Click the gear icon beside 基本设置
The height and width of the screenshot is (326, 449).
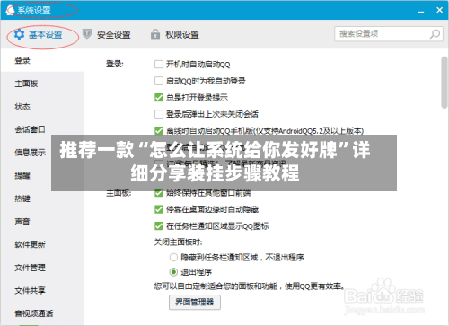click(x=19, y=34)
